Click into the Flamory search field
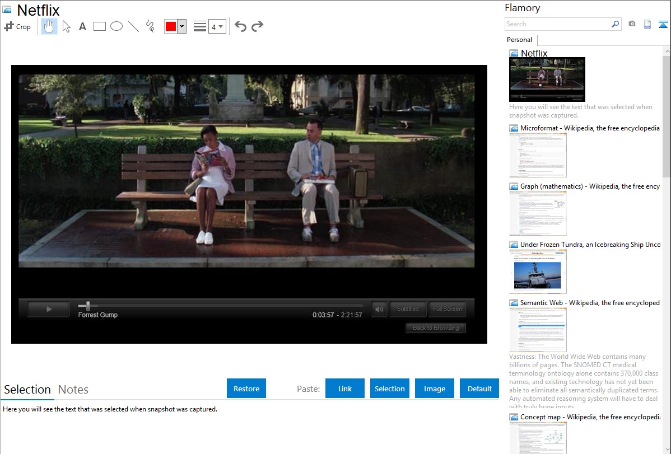Viewport: 671px width, 454px height. click(x=557, y=24)
